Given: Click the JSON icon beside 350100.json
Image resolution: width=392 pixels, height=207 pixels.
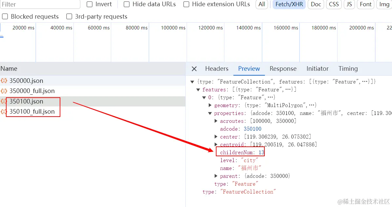Looking at the screenshot, I should [x=4, y=102].
